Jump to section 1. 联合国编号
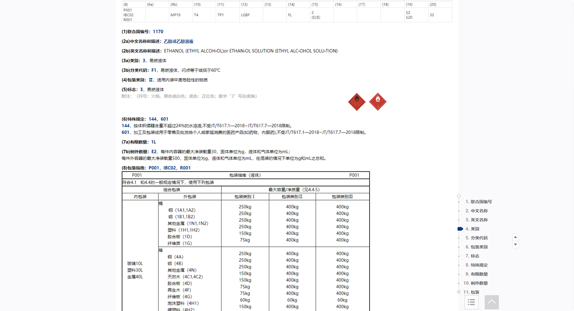Screen dimensions: 574x311 click(479, 202)
